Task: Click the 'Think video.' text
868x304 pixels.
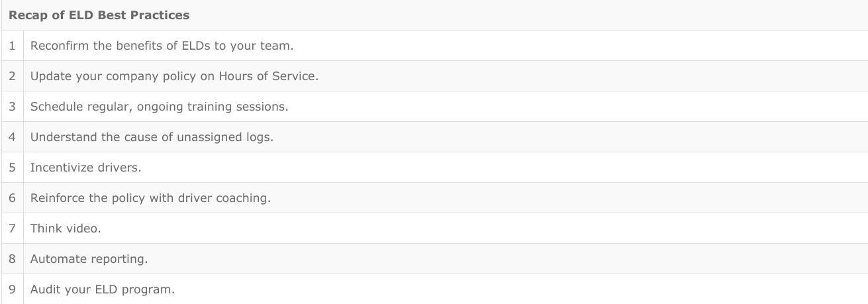Action: pyautogui.click(x=65, y=228)
